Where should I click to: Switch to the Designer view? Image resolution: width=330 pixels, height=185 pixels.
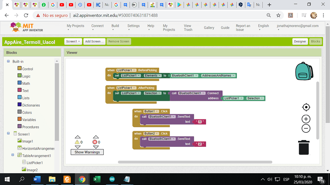coord(300,41)
